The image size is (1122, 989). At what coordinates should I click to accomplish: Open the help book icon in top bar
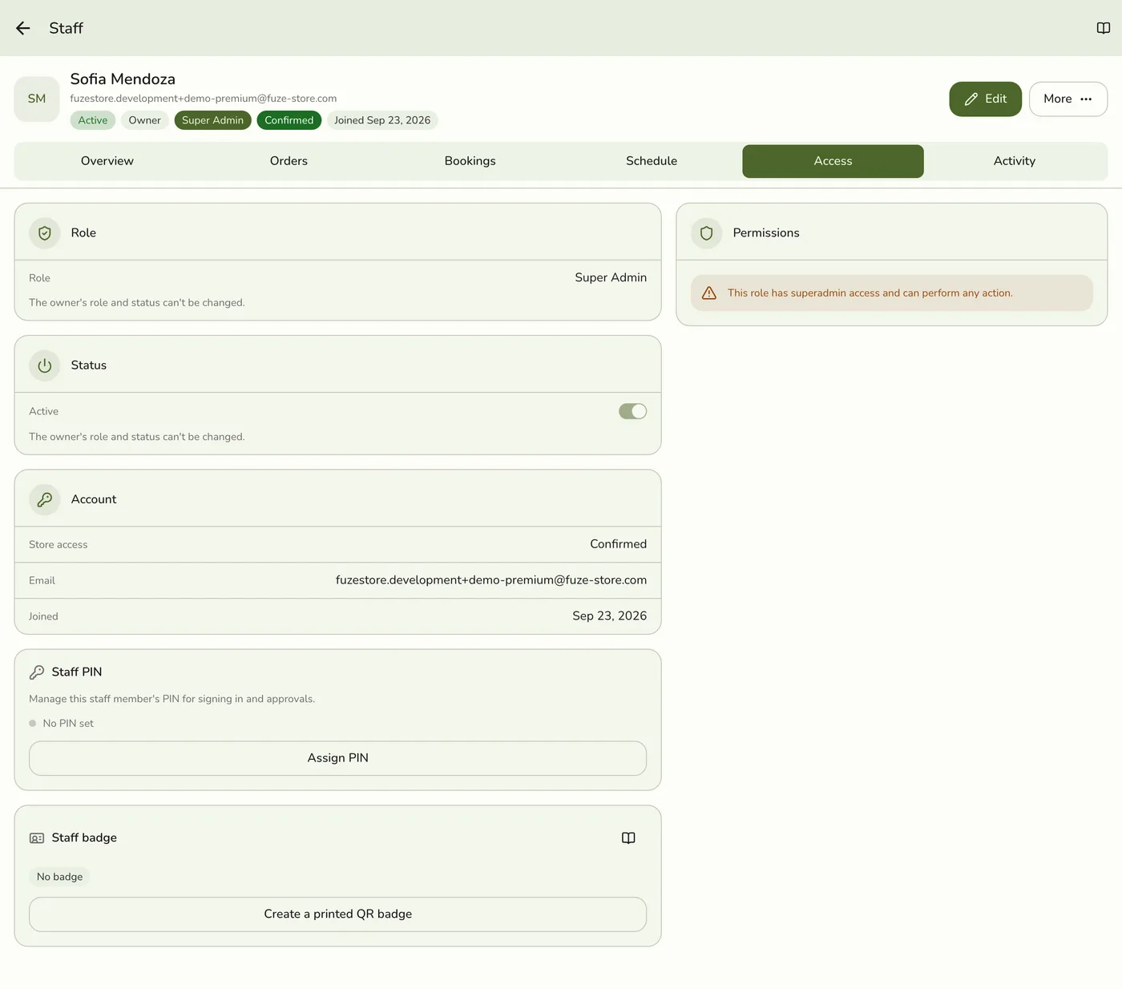tap(1104, 28)
